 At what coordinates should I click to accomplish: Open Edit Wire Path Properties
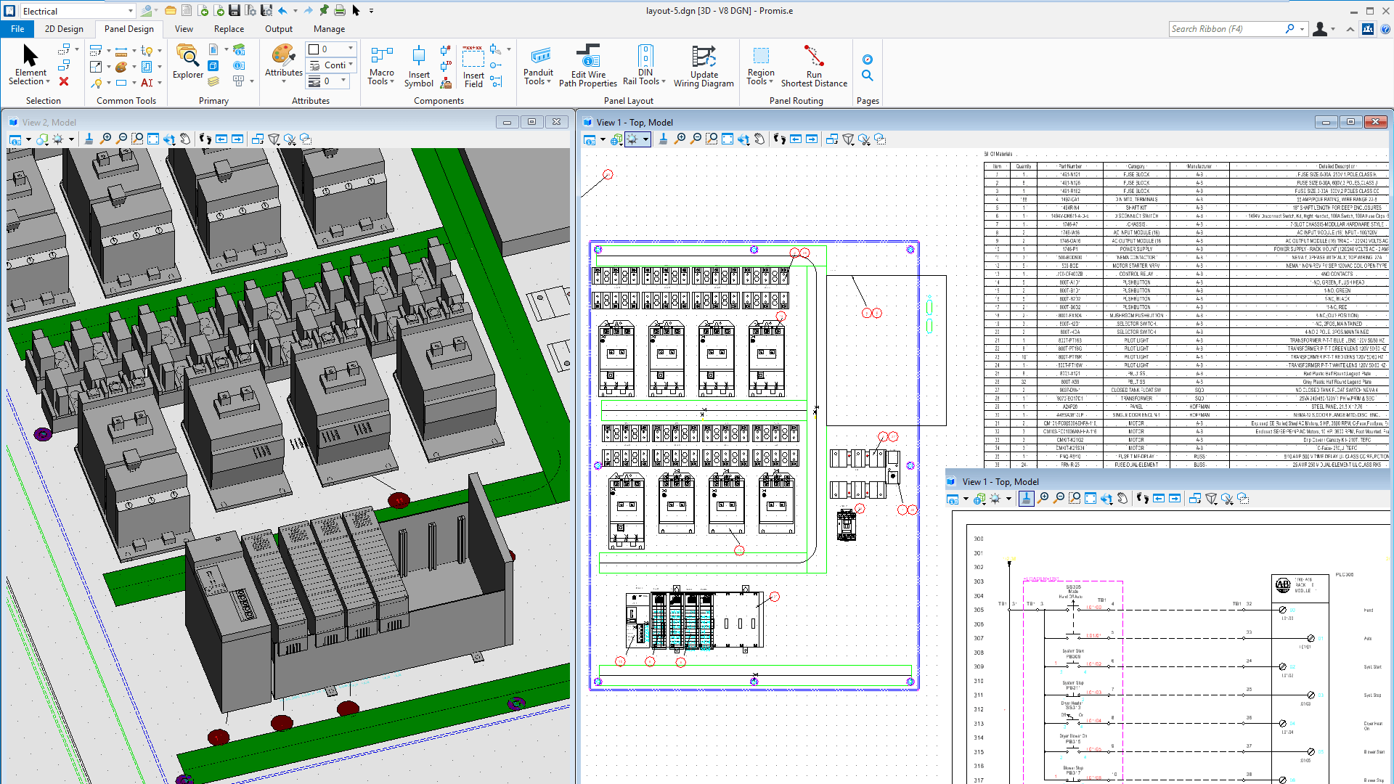tap(588, 57)
